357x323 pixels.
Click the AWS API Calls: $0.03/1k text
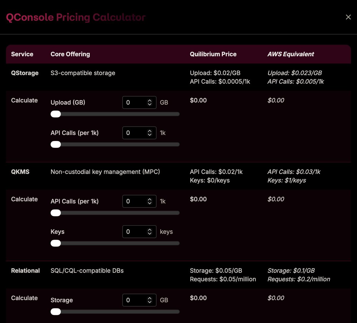[x=294, y=172]
